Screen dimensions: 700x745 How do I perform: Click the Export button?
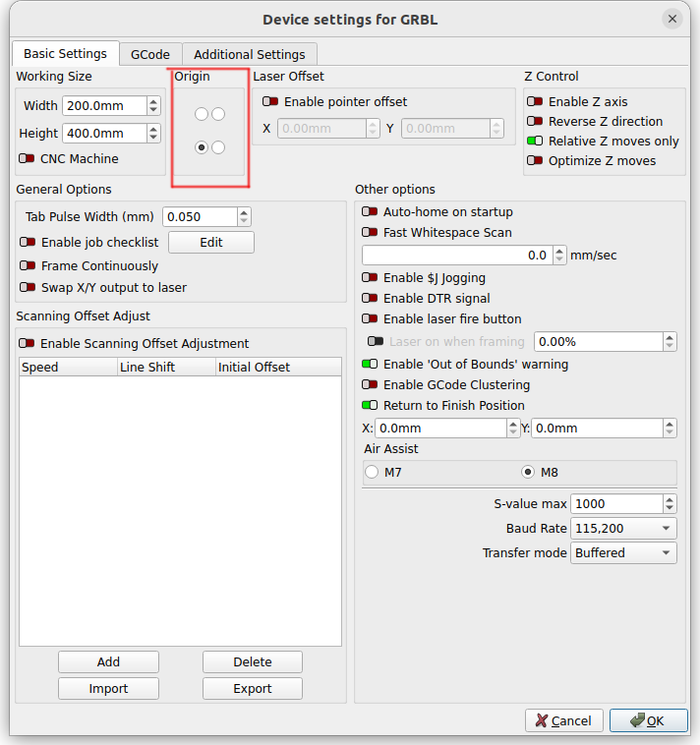[253, 688]
